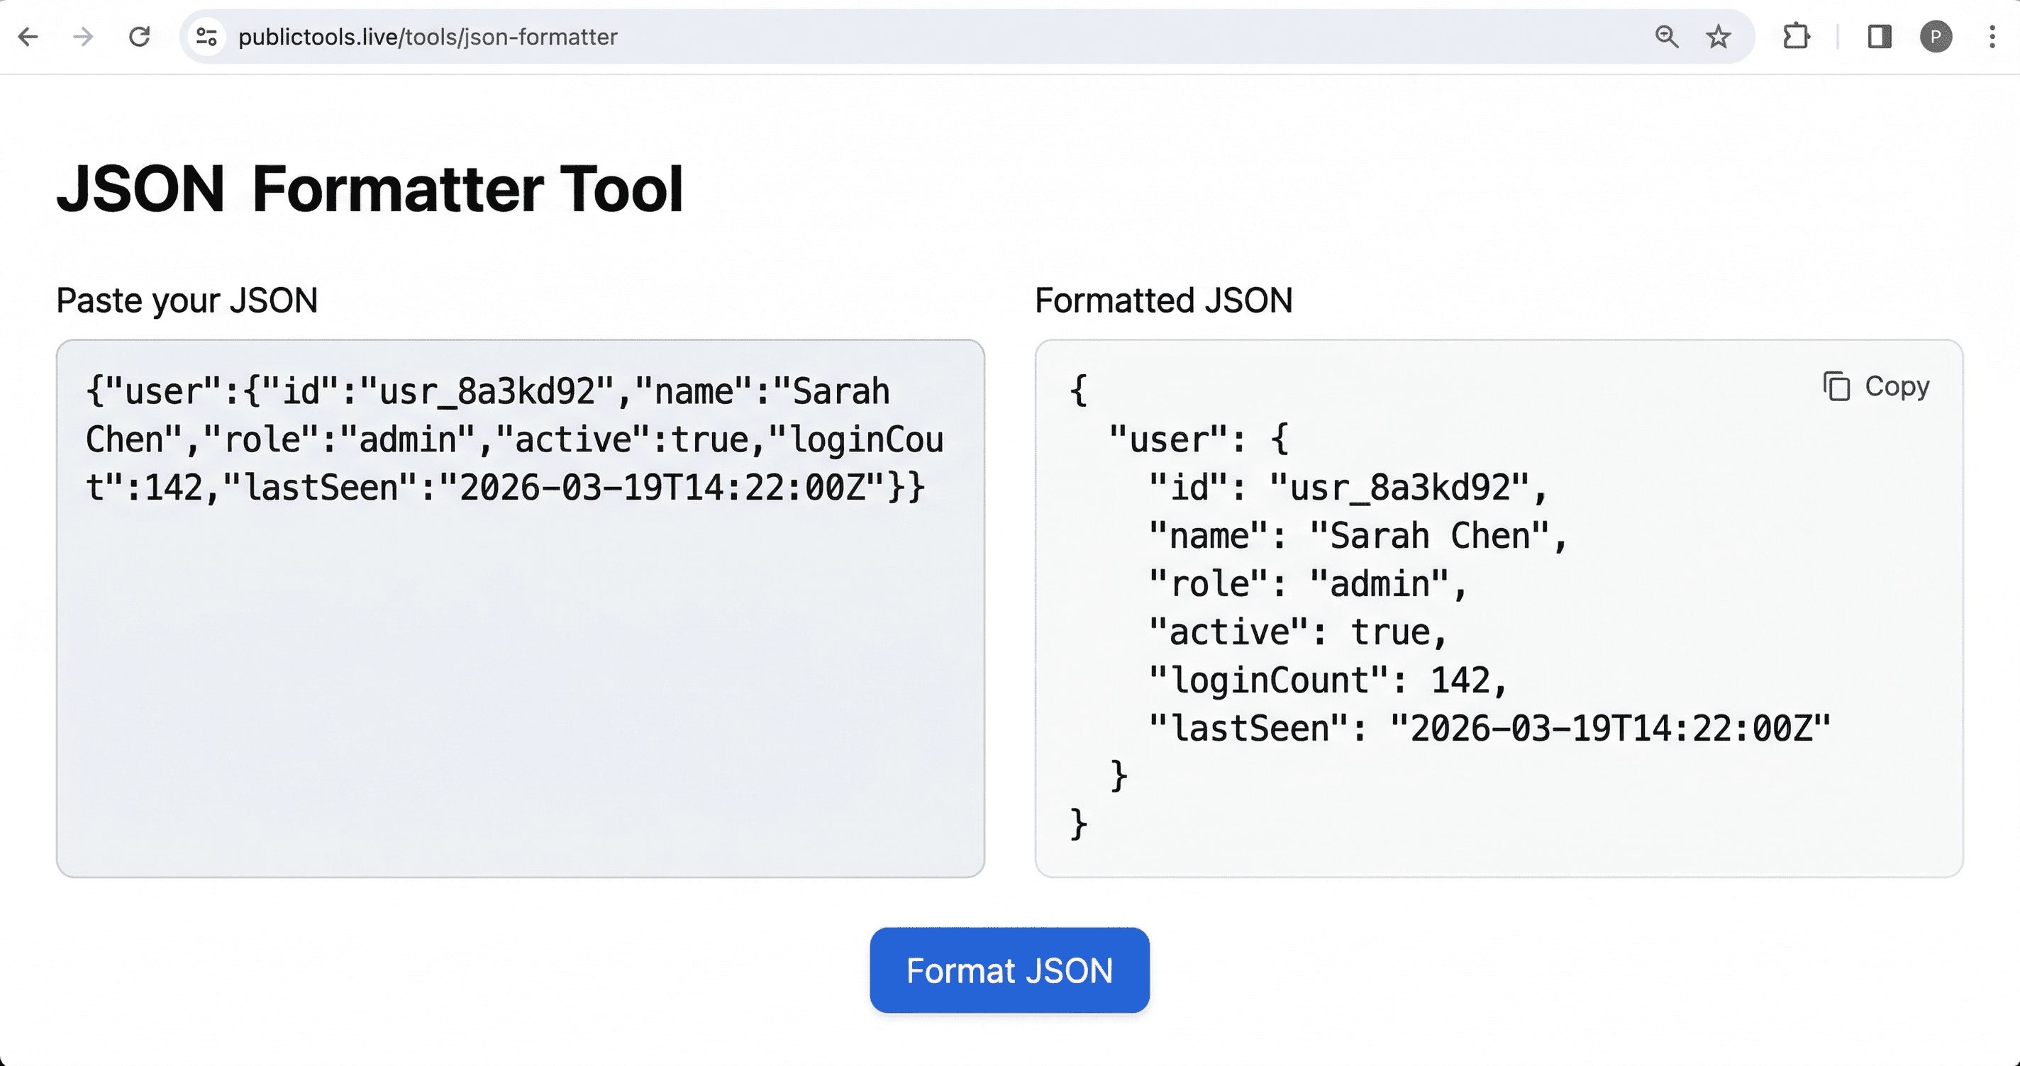Viewport: 2020px width, 1066px height.
Task: Click the Formatted JSON label
Action: (x=1164, y=299)
